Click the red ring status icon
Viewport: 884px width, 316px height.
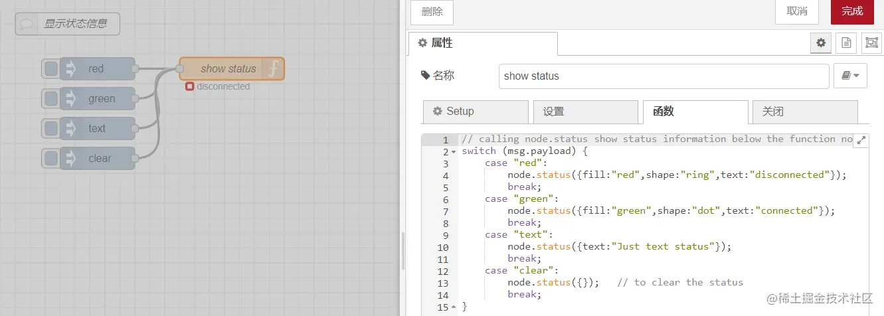tap(190, 86)
